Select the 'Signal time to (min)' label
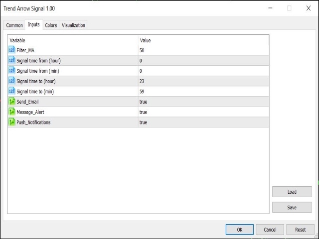 (35, 92)
